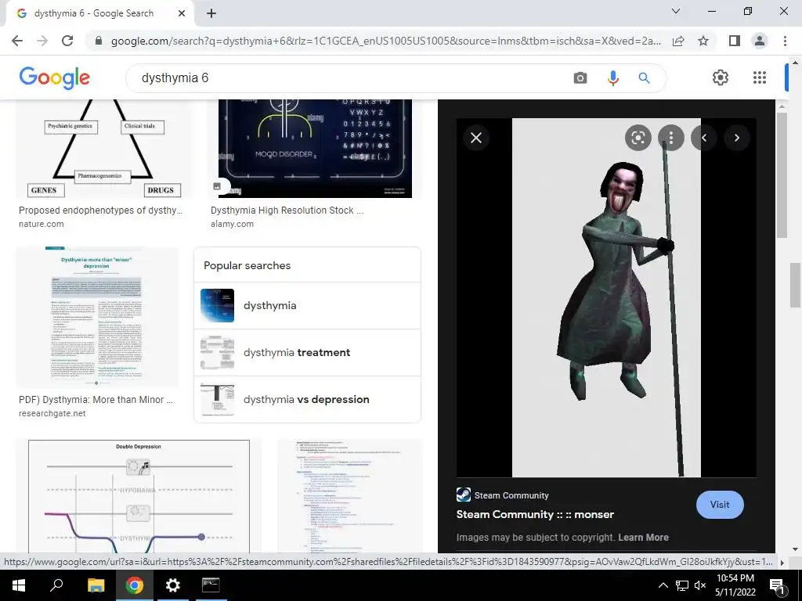Go forward in browser history
This screenshot has height=601, width=802.
(42, 41)
